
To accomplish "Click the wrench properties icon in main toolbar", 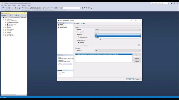I will 84,8.
